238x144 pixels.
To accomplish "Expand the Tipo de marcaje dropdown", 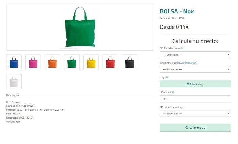I will click(x=195, y=69).
